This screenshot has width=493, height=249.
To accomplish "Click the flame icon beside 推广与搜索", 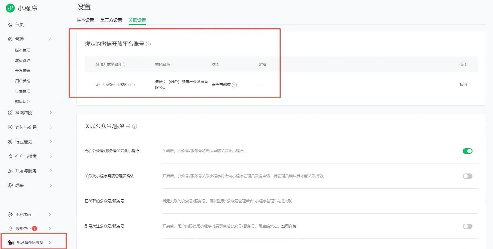I will (x=10, y=156).
